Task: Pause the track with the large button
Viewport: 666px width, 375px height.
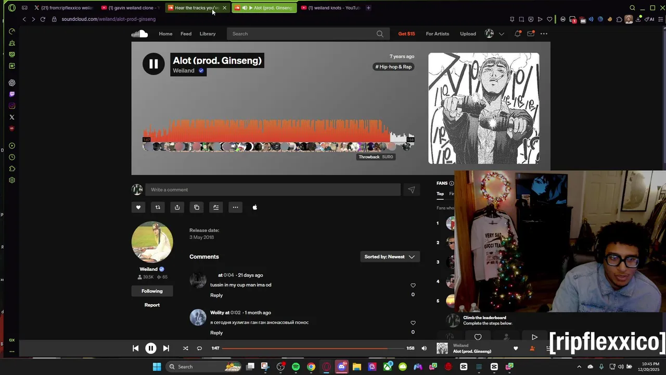Action: [153, 64]
